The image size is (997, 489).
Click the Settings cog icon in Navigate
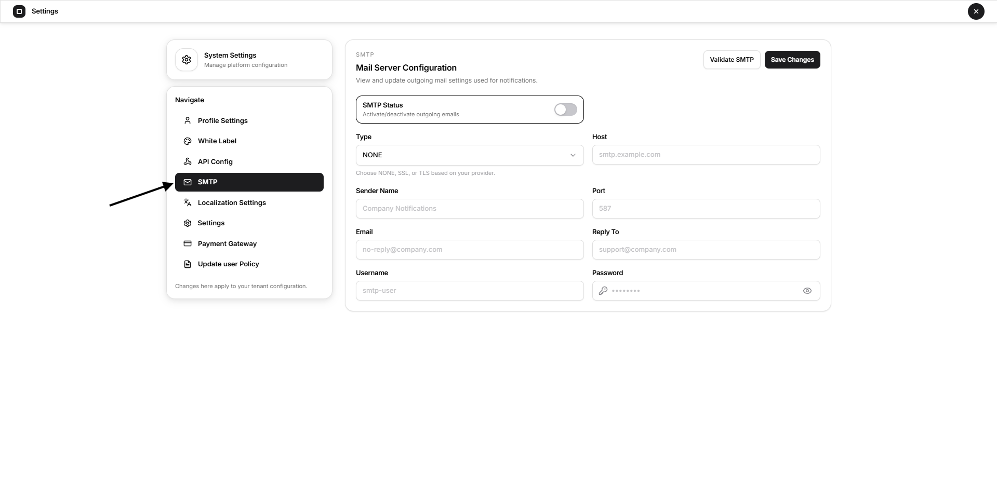tap(188, 223)
